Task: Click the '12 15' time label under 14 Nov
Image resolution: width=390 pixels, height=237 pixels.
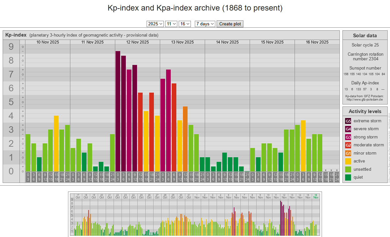Action: coord(230,177)
